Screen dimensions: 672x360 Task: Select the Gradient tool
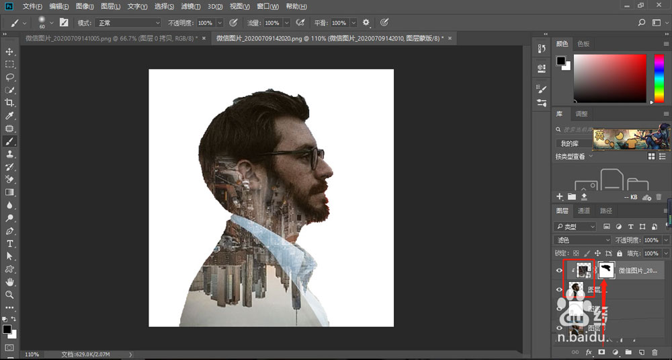(x=9, y=192)
